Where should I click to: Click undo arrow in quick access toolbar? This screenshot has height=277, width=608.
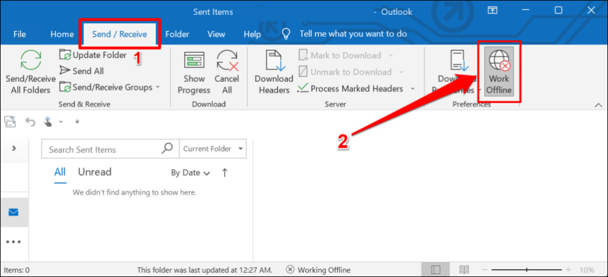coord(30,122)
